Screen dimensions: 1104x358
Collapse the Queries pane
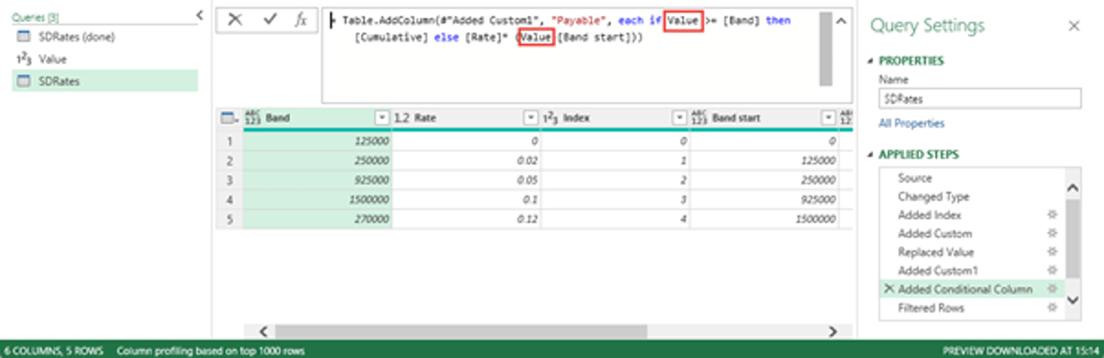199,15
